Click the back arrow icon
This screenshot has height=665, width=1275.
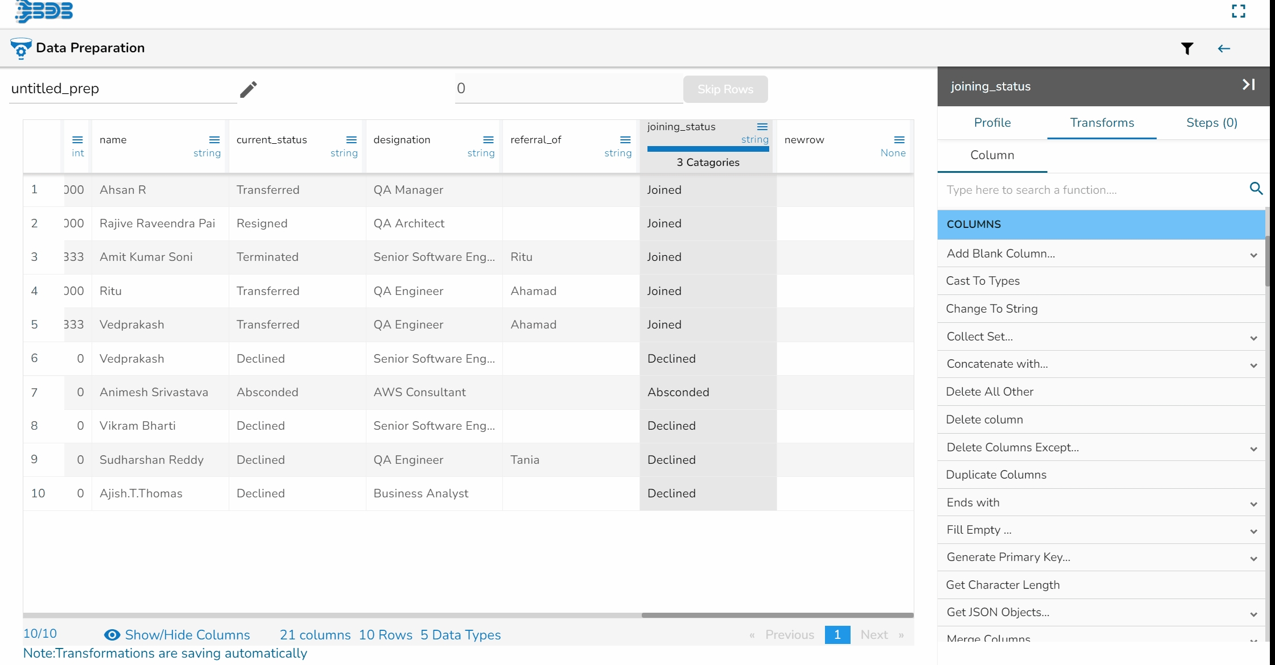click(x=1224, y=49)
